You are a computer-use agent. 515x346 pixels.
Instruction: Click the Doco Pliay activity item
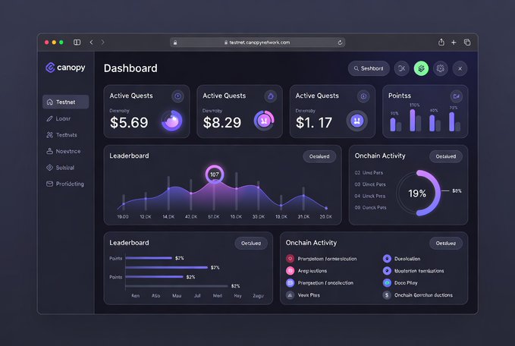400,282
